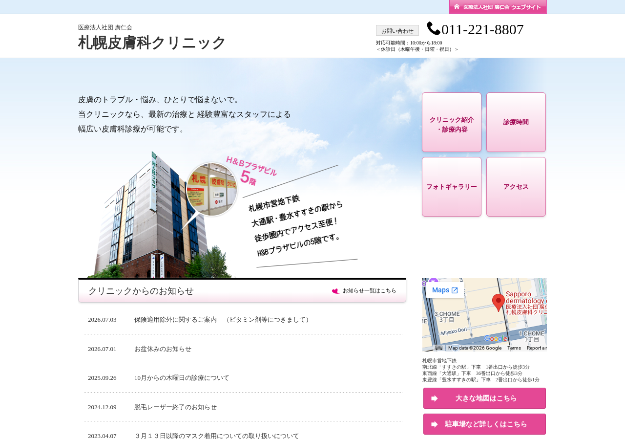Click the date 2025.09.26
The height and width of the screenshot is (440, 625).
point(102,378)
